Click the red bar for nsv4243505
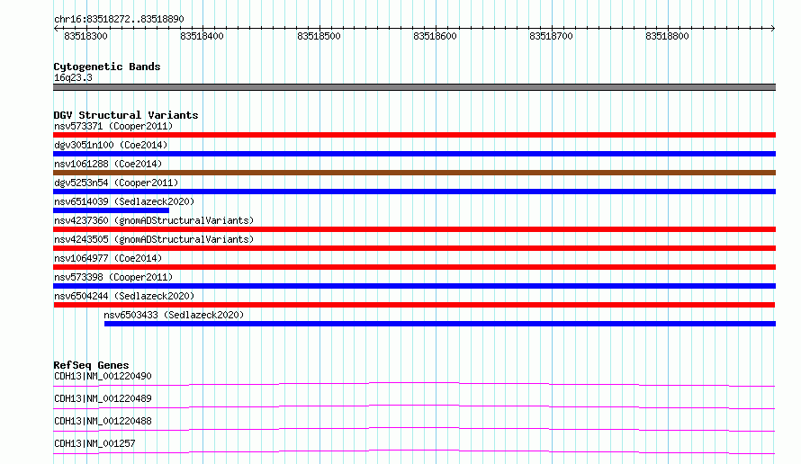This screenshot has width=801, height=464. (x=414, y=248)
